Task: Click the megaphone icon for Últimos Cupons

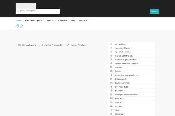Action: [x=20, y=45]
